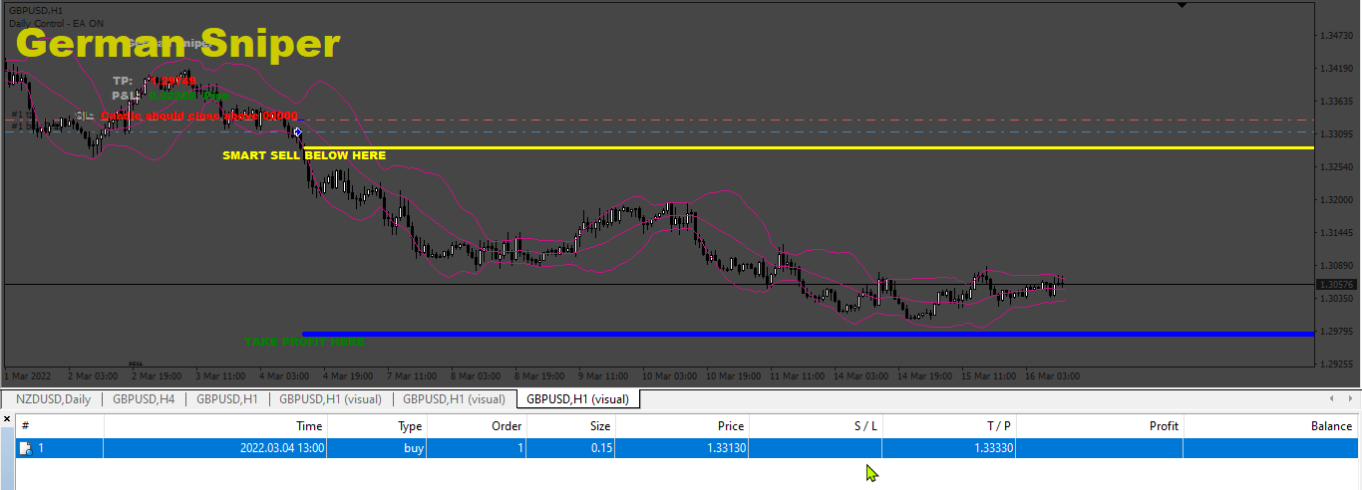Image resolution: width=1362 pixels, height=490 pixels.
Task: Click the blue buy arrow marker on chart
Action: tap(298, 131)
